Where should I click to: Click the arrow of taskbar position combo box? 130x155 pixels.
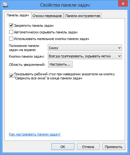pyautogui.click(x=119, y=48)
